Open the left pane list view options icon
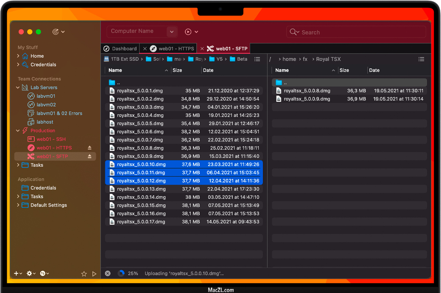Image resolution: width=441 pixels, height=293 pixels. 257,59
